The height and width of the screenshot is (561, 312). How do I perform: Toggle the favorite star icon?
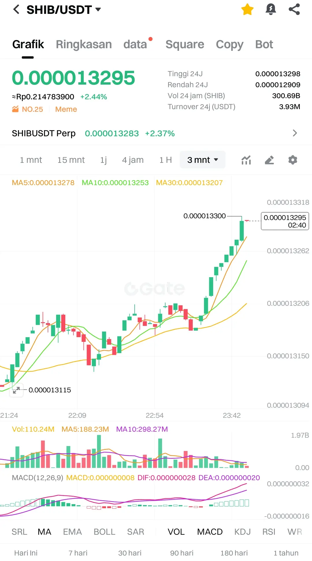(247, 10)
